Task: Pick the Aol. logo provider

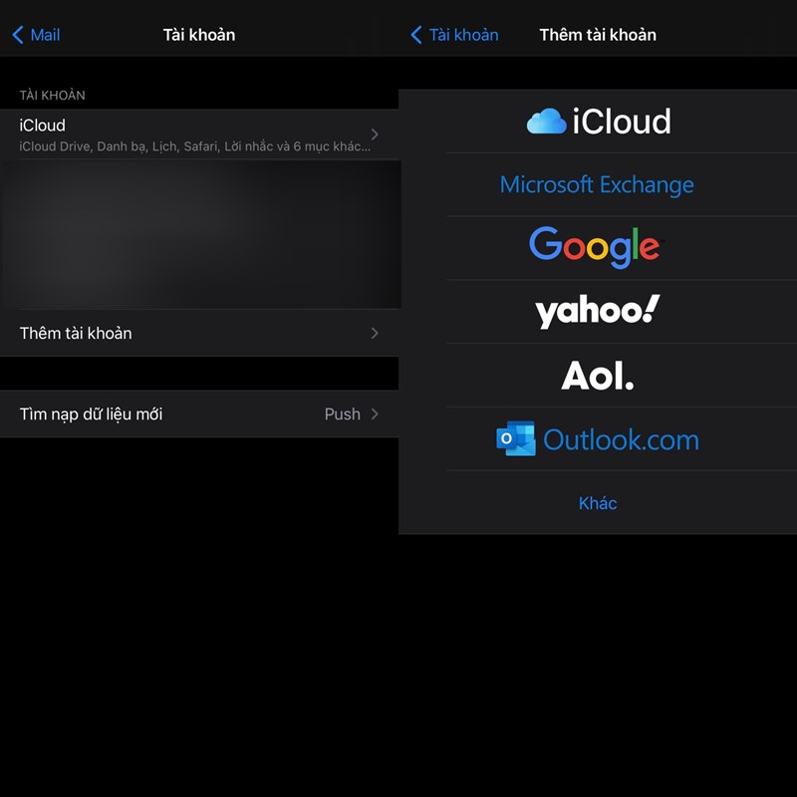Action: coord(597,376)
